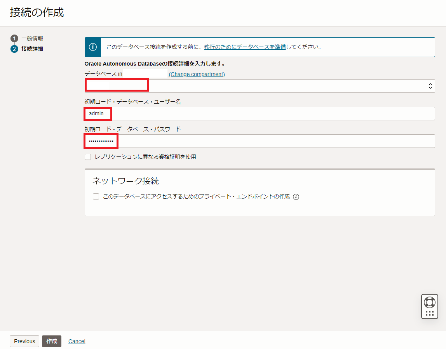Click the 作成 button

[51, 341]
